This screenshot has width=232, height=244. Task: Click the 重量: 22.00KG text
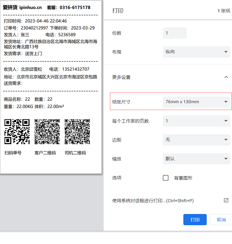(x=18, y=107)
